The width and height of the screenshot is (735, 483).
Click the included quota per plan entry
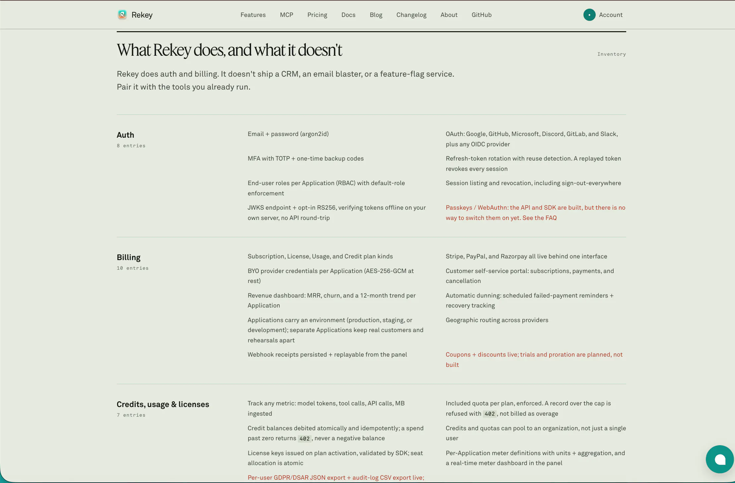tap(528, 408)
